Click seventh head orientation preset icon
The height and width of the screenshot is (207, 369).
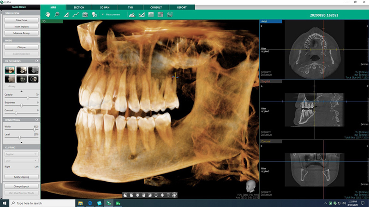(x=162, y=195)
